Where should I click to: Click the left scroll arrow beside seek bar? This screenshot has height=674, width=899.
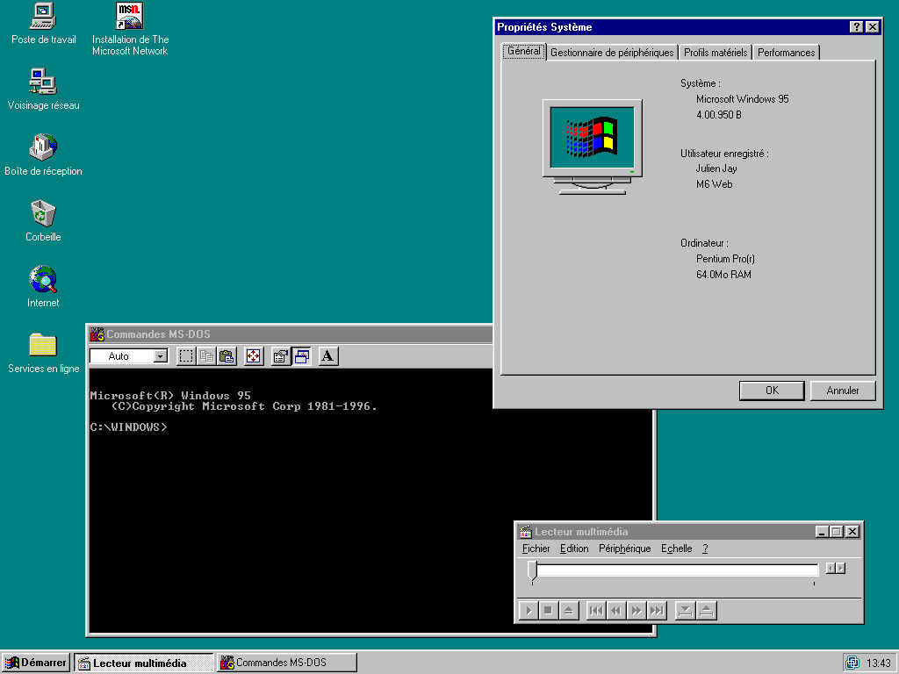tap(831, 568)
